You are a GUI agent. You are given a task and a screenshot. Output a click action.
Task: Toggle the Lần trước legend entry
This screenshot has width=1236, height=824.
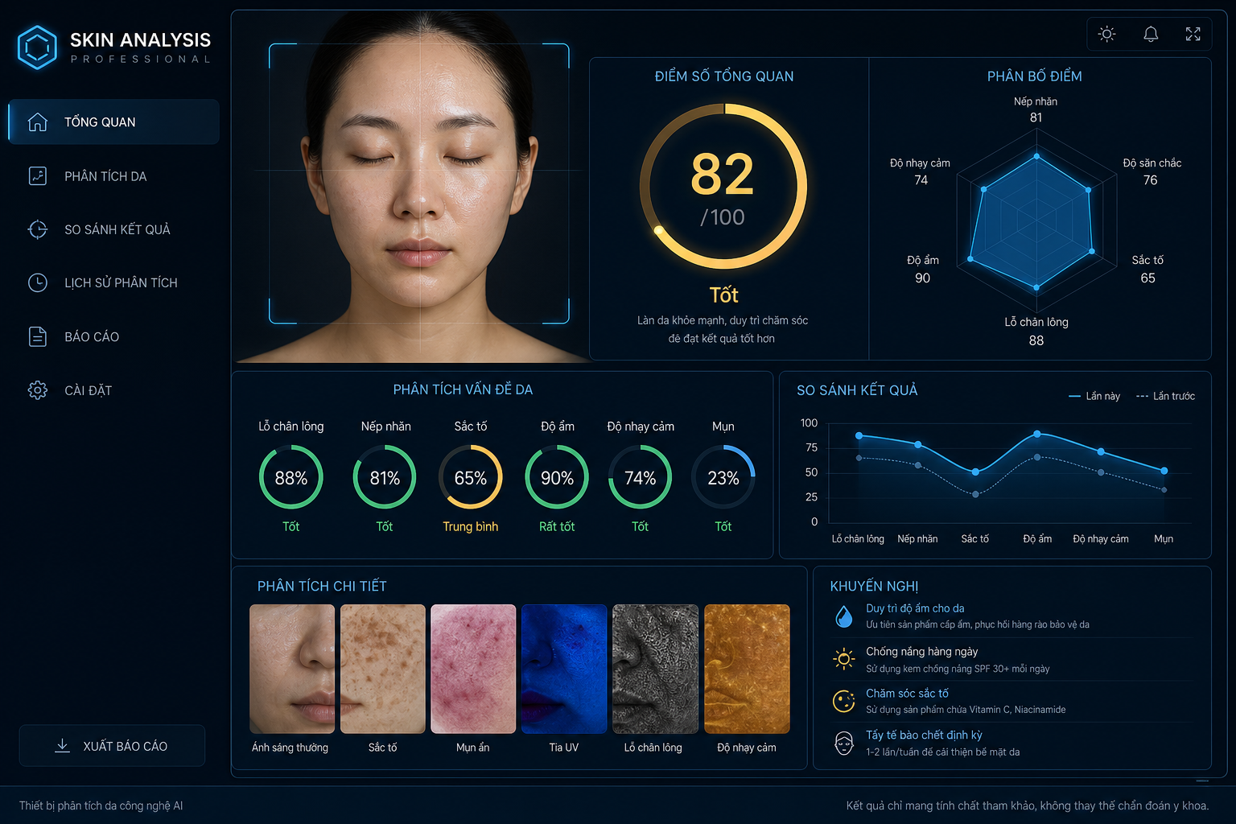click(1165, 396)
